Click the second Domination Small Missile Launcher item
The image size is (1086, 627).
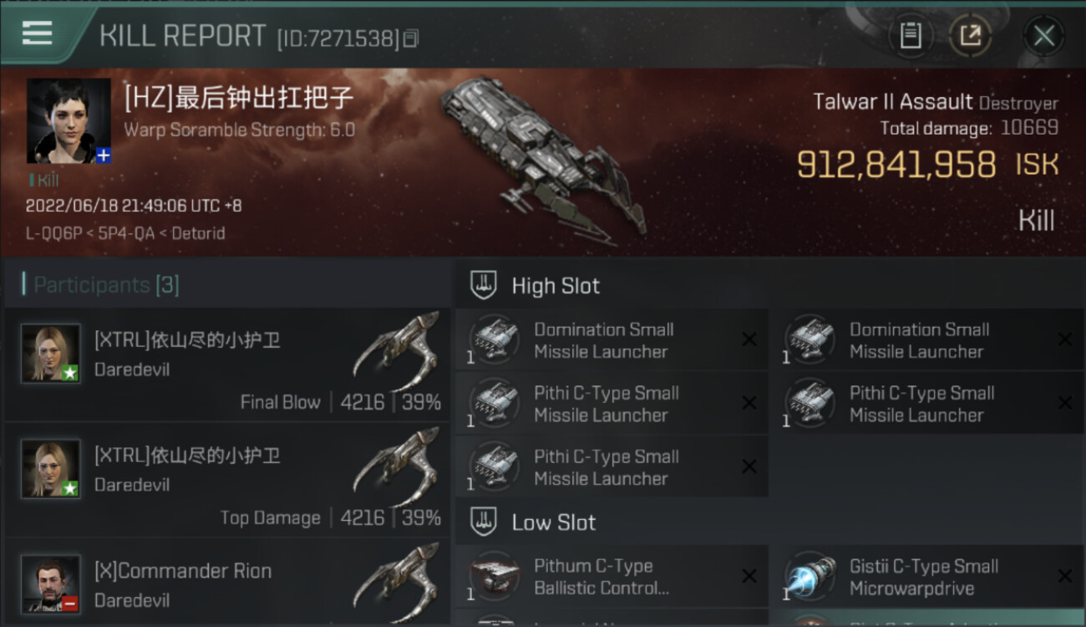(927, 340)
